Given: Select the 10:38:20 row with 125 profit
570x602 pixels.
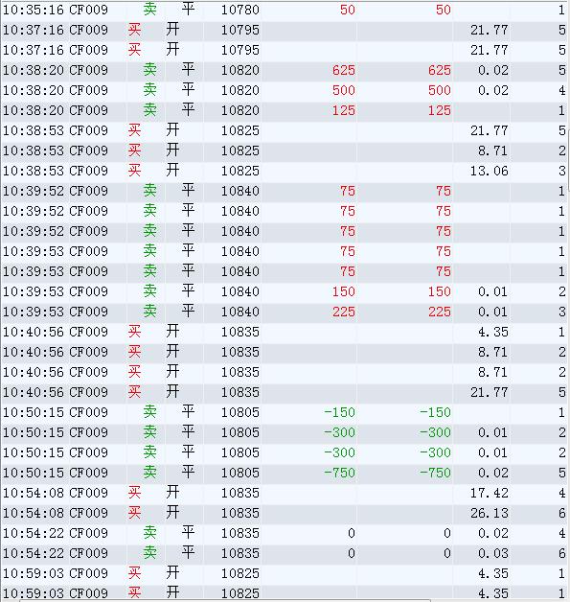Looking at the screenshot, I should 285,110.
